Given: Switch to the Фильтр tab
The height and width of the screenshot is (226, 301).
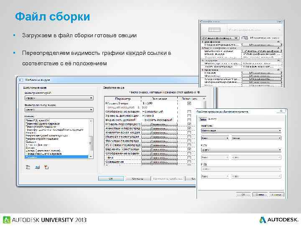Looking at the screenshot, I should 212,119.
